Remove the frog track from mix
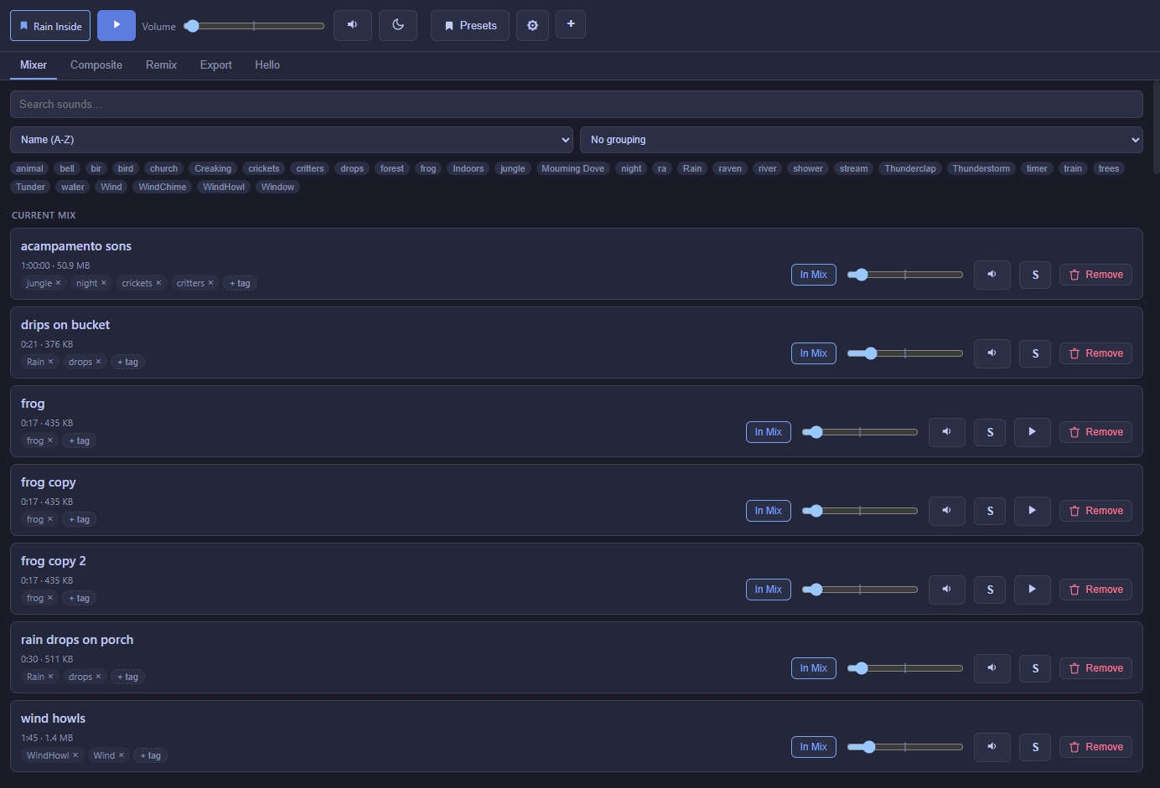This screenshot has width=1160, height=788. 1096,432
